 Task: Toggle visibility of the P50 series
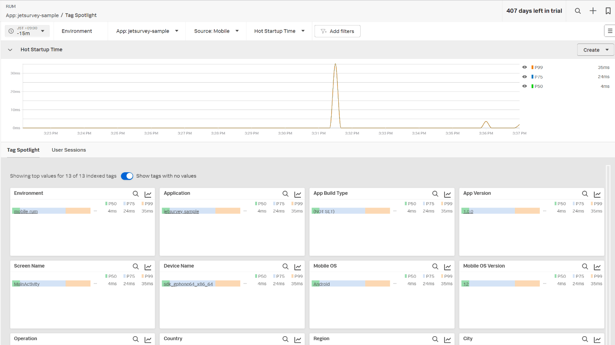pyautogui.click(x=525, y=86)
